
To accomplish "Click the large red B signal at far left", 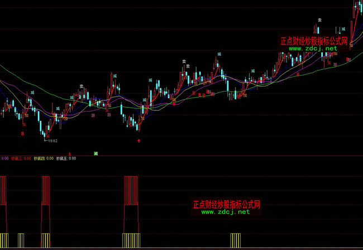I will 23,134.
